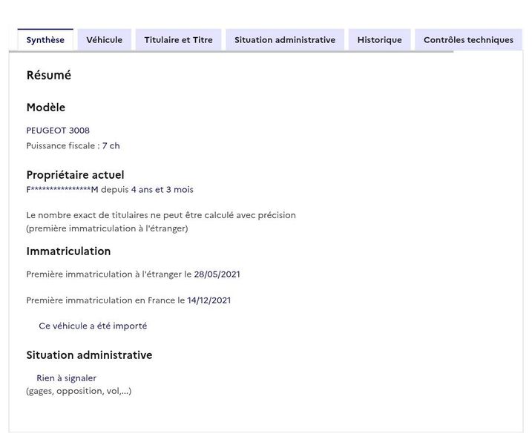
Task: Click the Résumé heading
Action: click(49, 75)
